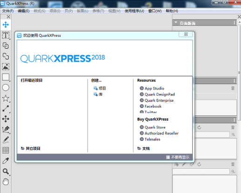Select the Item (move) tool
The height and width of the screenshot is (193, 241).
pos(6,25)
